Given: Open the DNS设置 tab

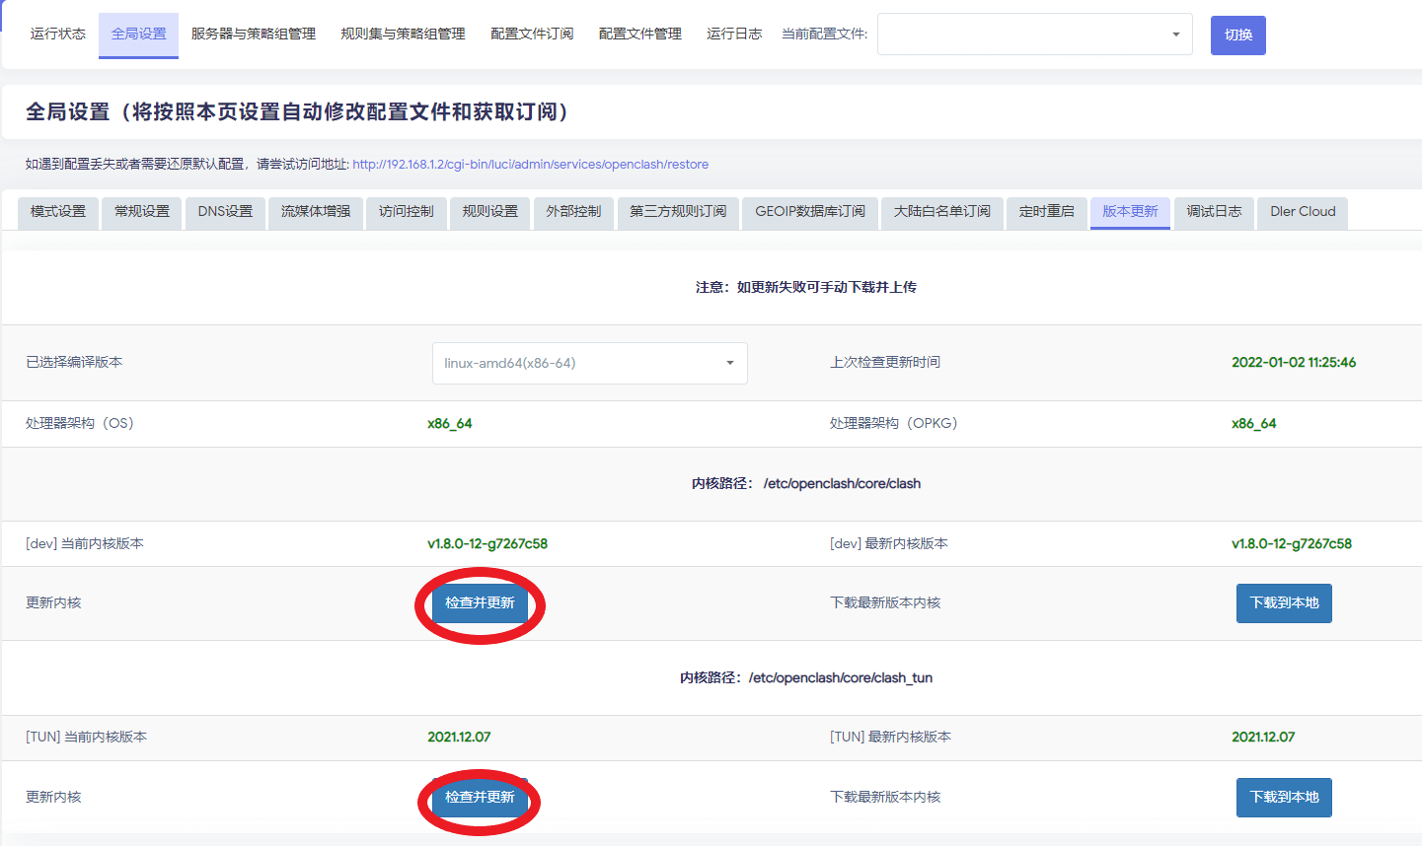Looking at the screenshot, I should coord(225,212).
